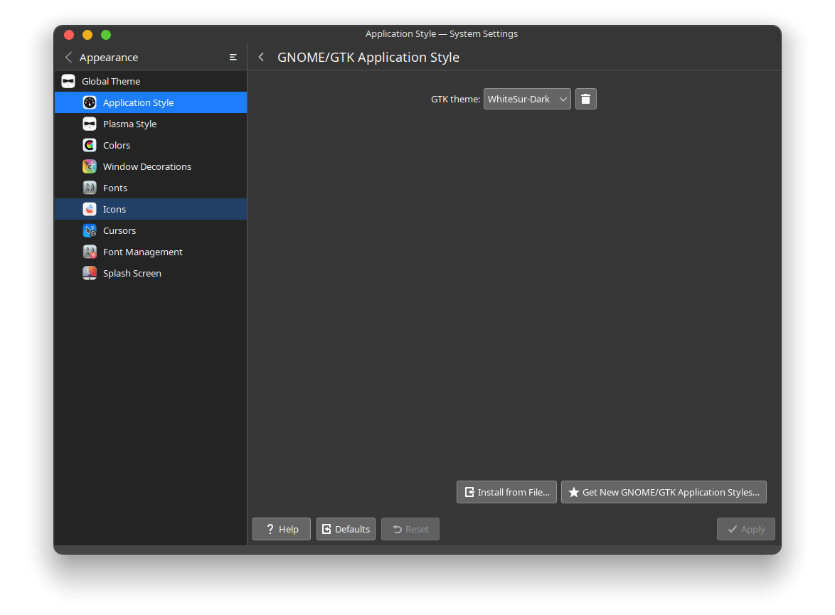Restore Defaults

tap(346, 529)
